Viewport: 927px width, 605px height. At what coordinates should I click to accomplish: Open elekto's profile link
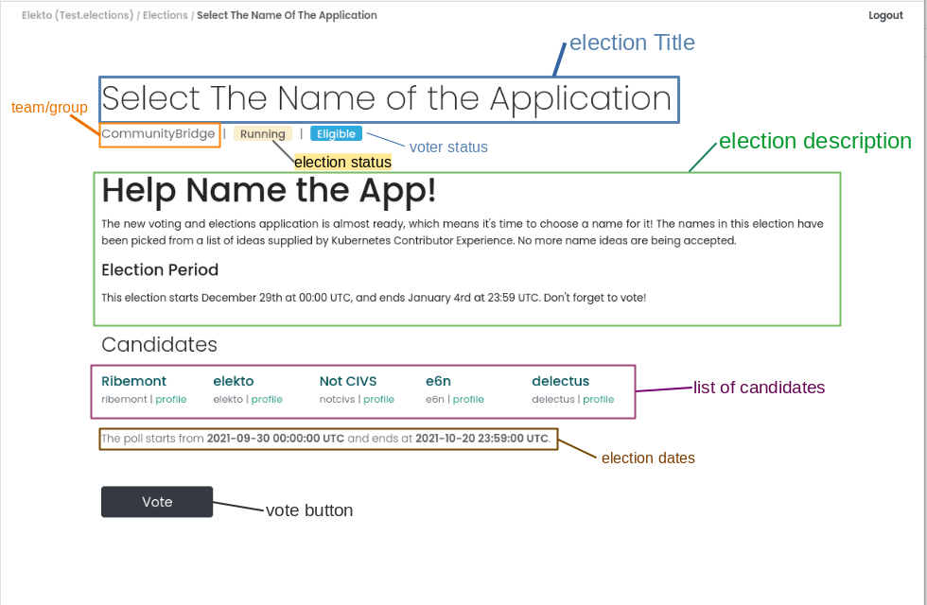[x=267, y=399]
